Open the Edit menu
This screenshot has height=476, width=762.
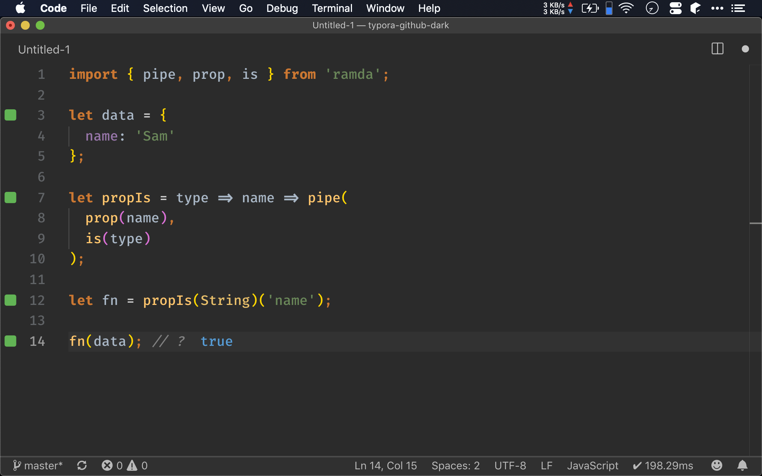(120, 8)
